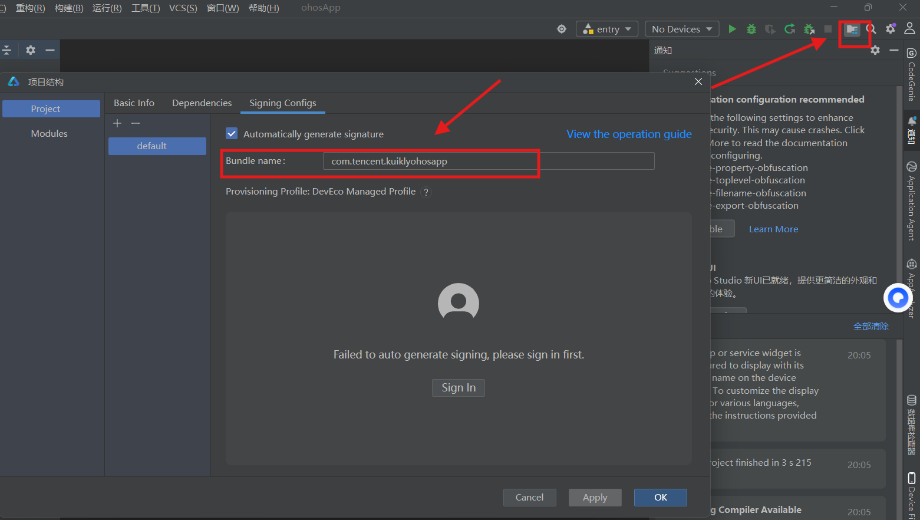
Task: Switch to Dependencies tab
Action: (x=202, y=103)
